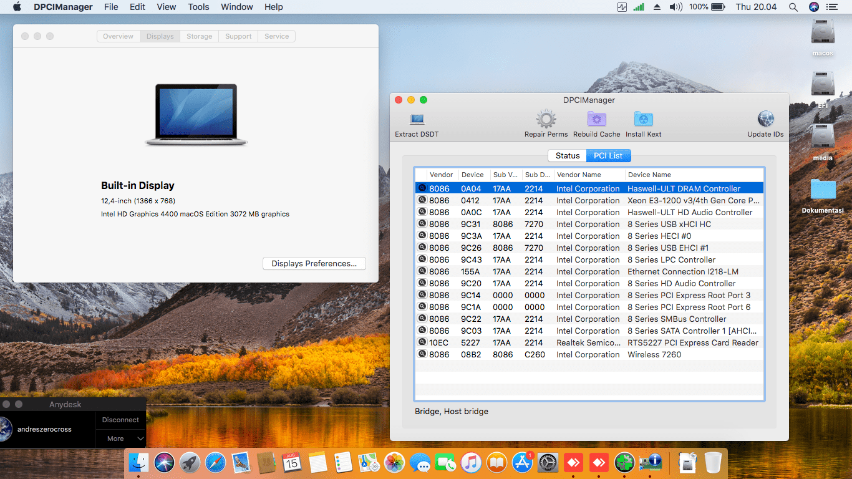Launch Safari from the dock
The height and width of the screenshot is (479, 852).
[215, 463]
